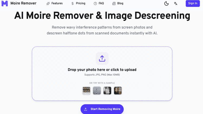This screenshot has height=114, width=203.
Task: Click 'Supports JPG, PNG (Max 10MB)' text
Action: (x=102, y=75)
